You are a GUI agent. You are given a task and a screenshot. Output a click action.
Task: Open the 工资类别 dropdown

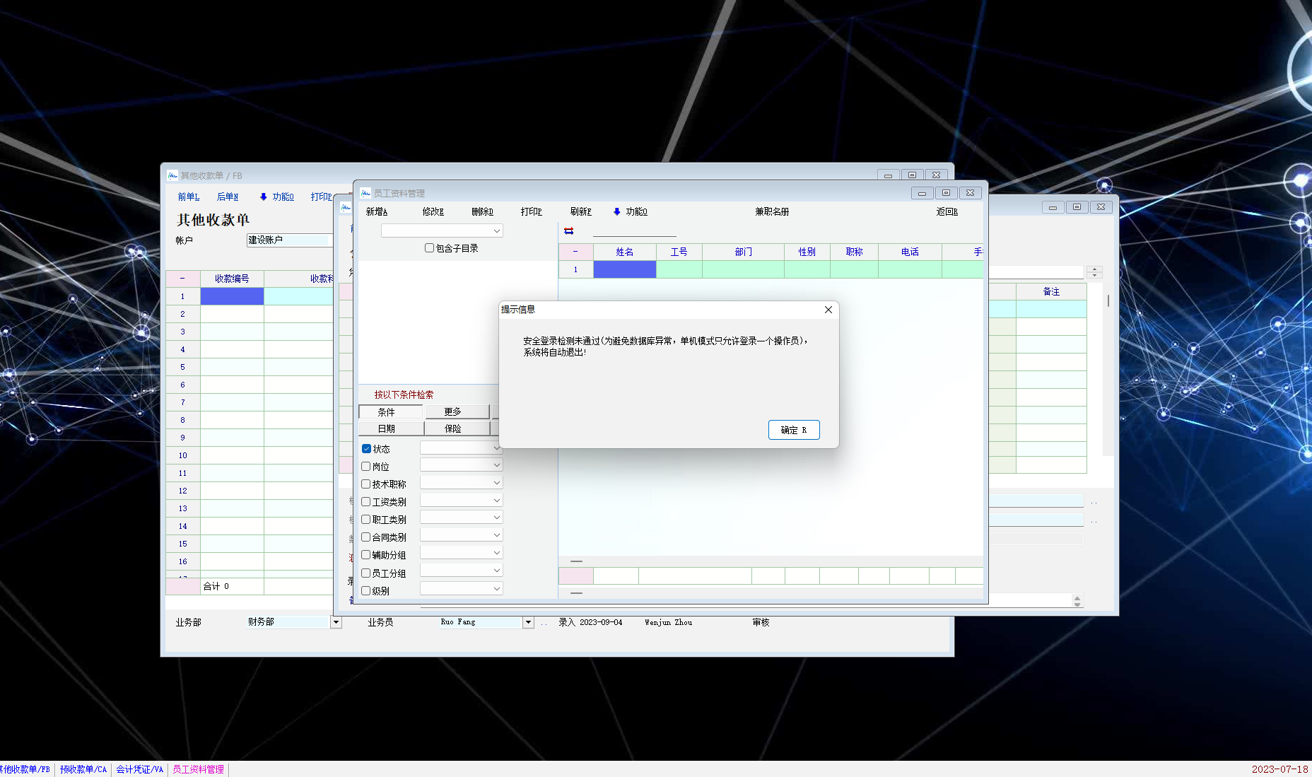click(x=496, y=501)
